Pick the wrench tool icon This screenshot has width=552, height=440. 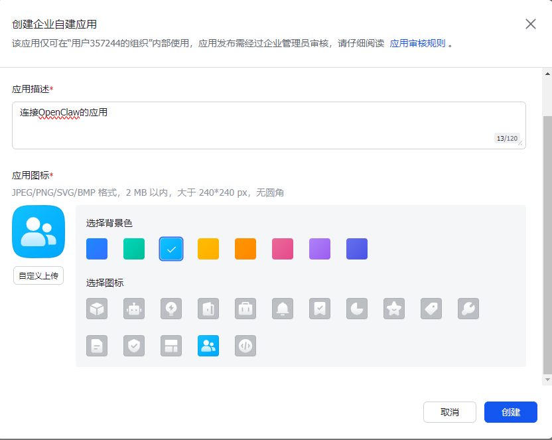tap(468, 309)
